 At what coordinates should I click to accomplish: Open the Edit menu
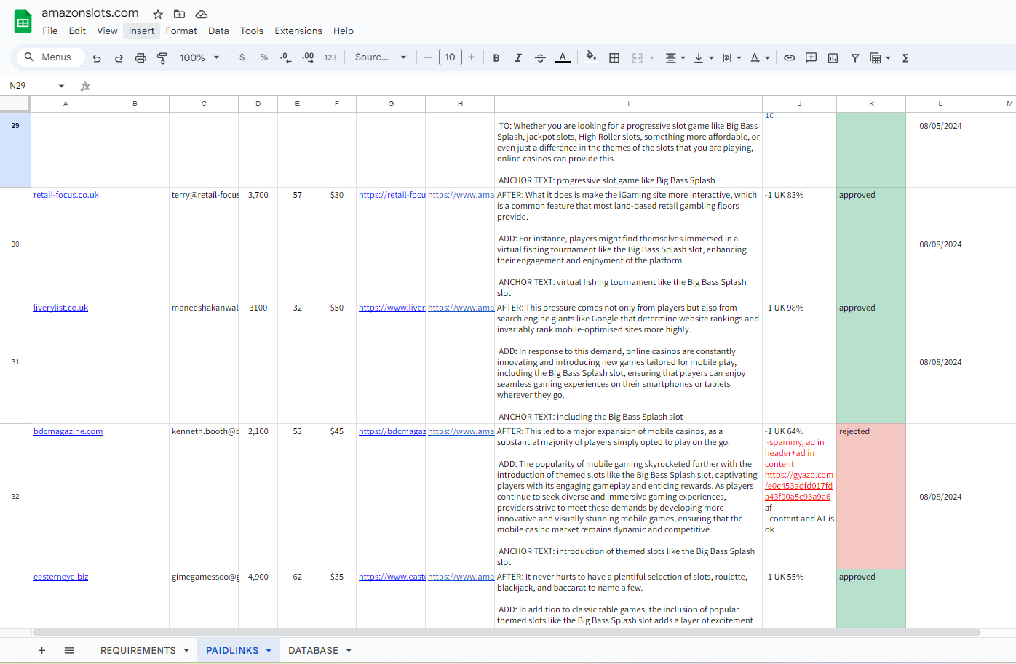(x=77, y=31)
